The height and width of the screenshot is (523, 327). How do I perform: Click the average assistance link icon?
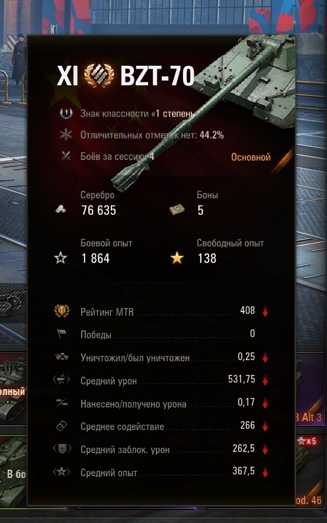[62, 426]
